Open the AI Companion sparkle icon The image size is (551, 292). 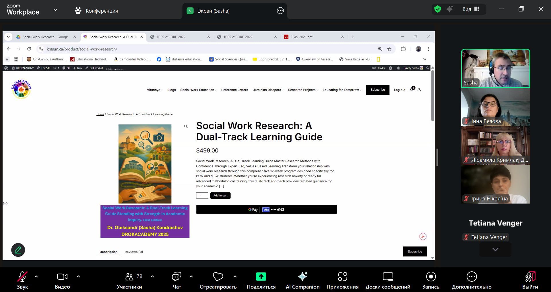(x=302, y=277)
